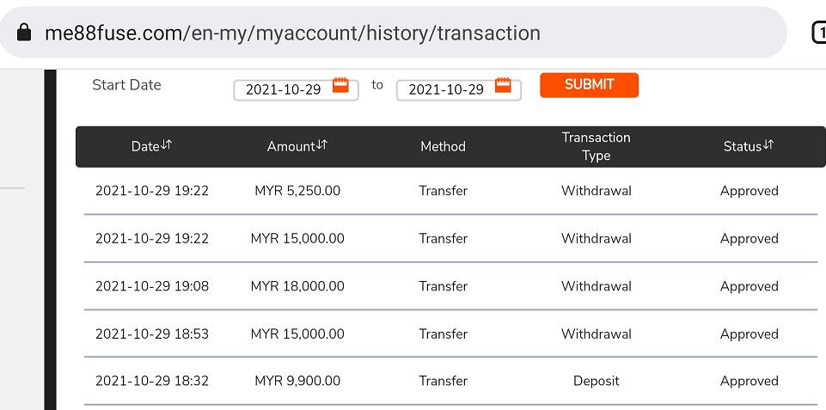Click the Transaction Type column header
This screenshot has width=826, height=410.
[596, 147]
